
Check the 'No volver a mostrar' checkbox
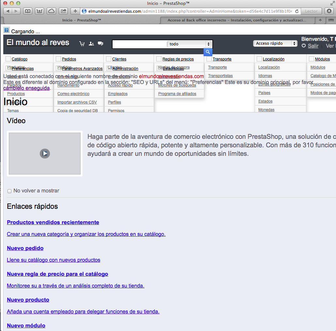tap(9, 191)
